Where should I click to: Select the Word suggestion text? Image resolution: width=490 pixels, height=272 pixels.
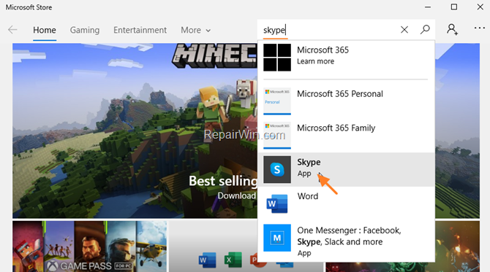[307, 196]
